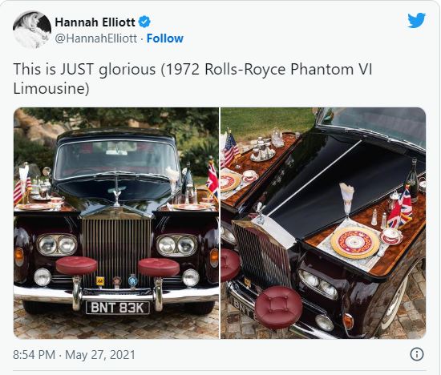441x375 pixels.
Task: Open the angled hood photo of the Rolls-Royce
Action: pos(323,223)
